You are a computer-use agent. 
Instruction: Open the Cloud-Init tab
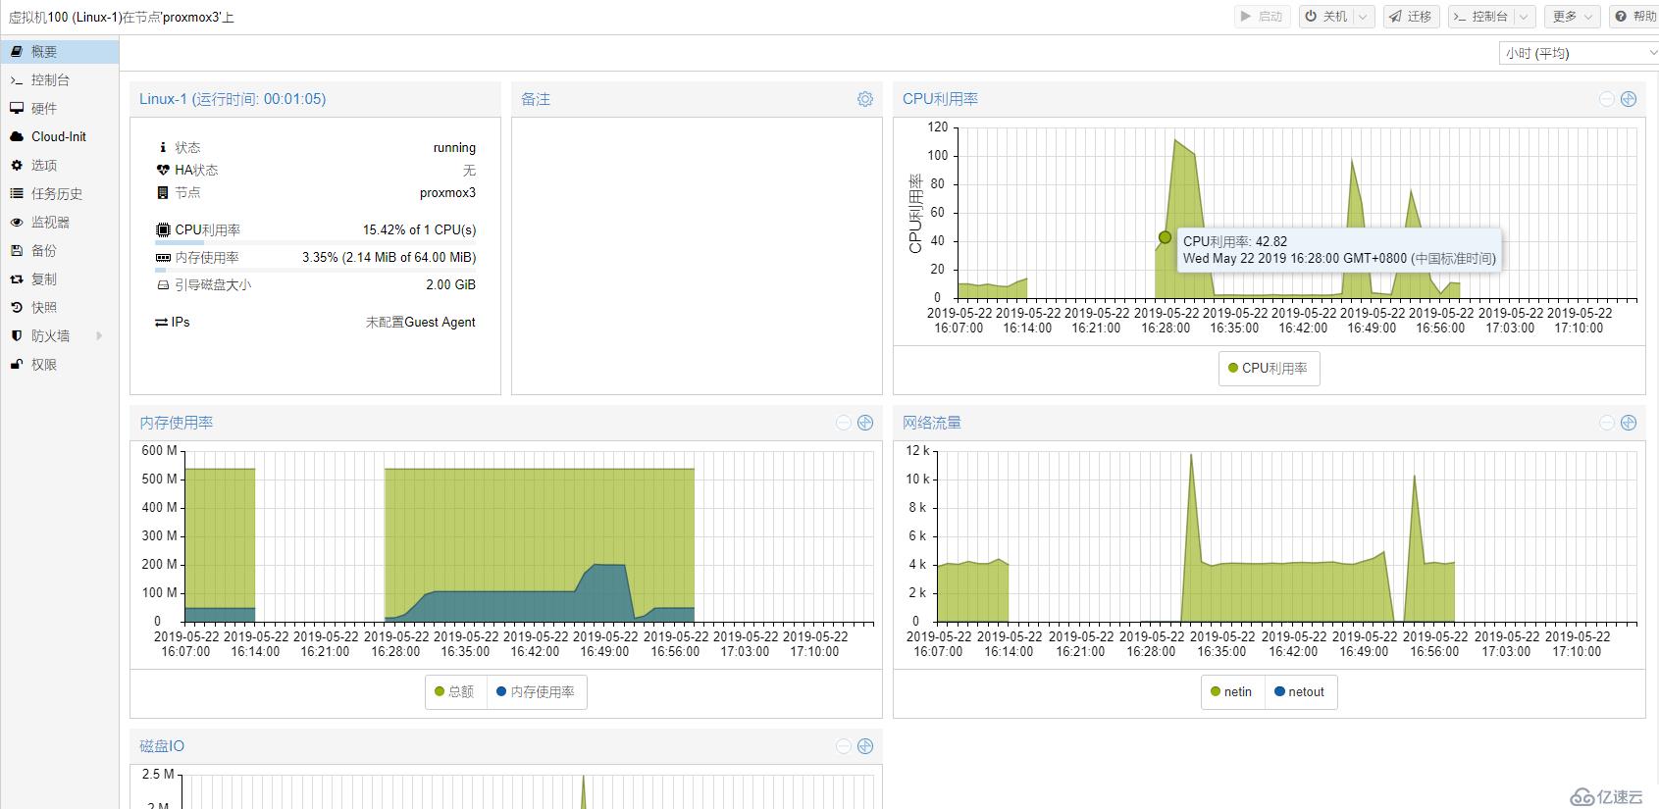tap(59, 136)
